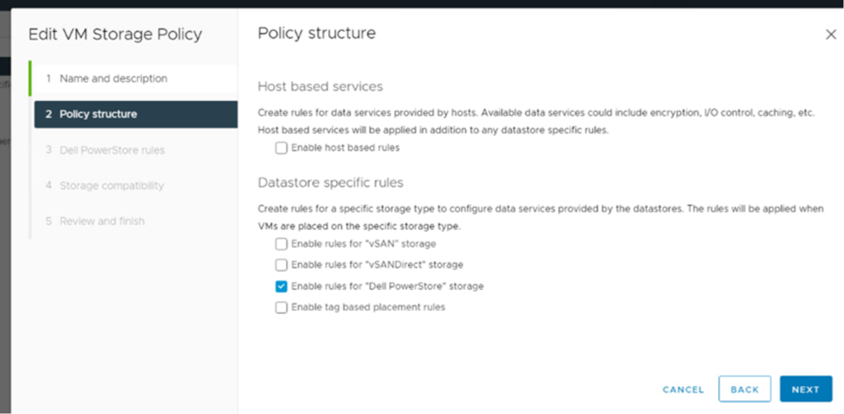Uncheck rules for "Dell PowerStore" storage

click(281, 286)
